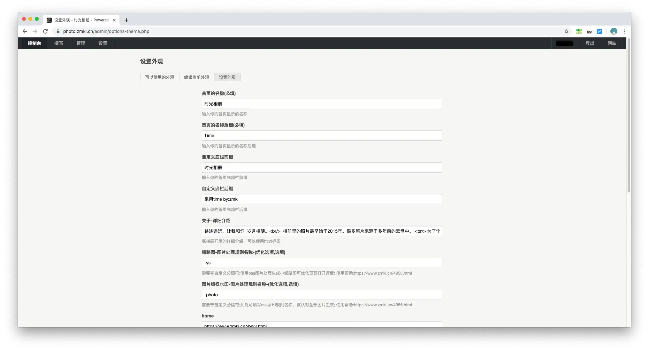Open the 控制台 menu item
This screenshot has width=649, height=351.
tap(34, 43)
